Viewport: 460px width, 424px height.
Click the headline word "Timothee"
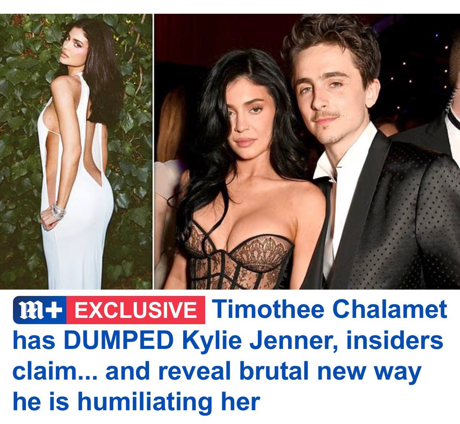click(x=267, y=309)
